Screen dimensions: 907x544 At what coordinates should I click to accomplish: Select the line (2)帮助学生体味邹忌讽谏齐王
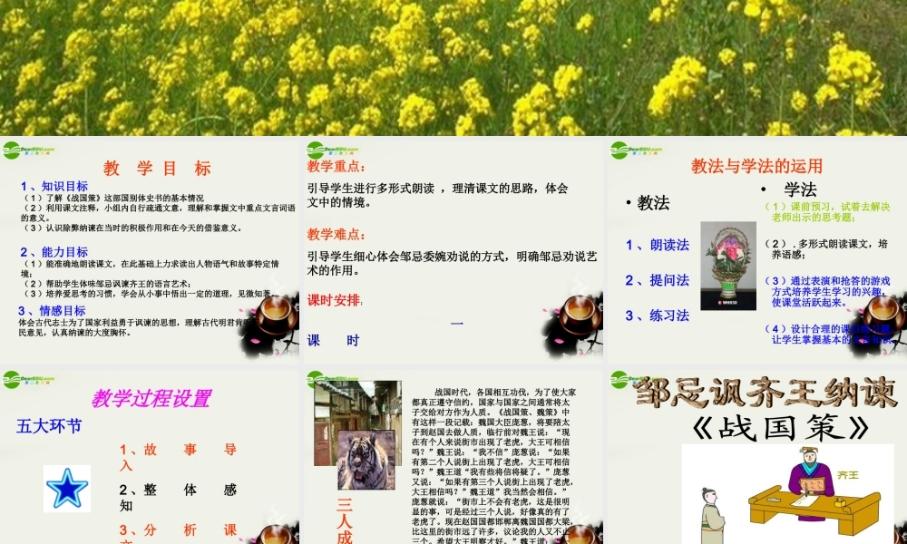tap(106, 284)
